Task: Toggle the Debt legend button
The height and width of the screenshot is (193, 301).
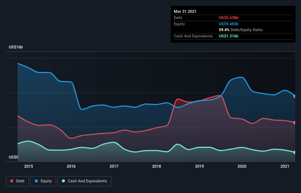Action: click(18, 181)
